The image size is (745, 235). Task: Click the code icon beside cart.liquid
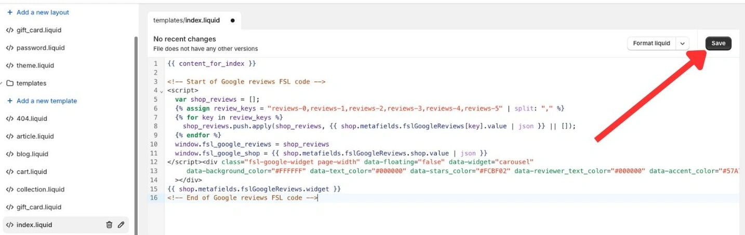(10, 172)
